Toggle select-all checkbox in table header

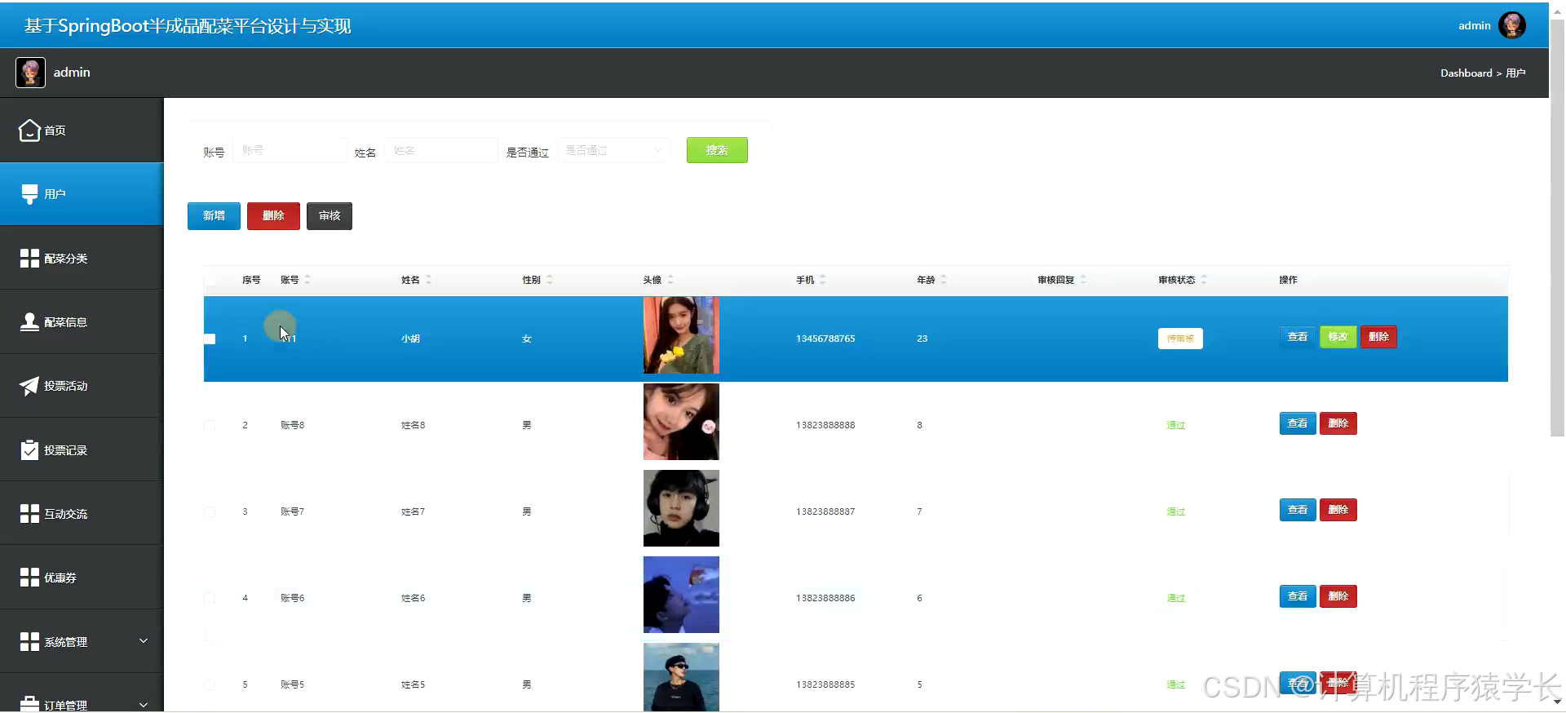[210, 281]
